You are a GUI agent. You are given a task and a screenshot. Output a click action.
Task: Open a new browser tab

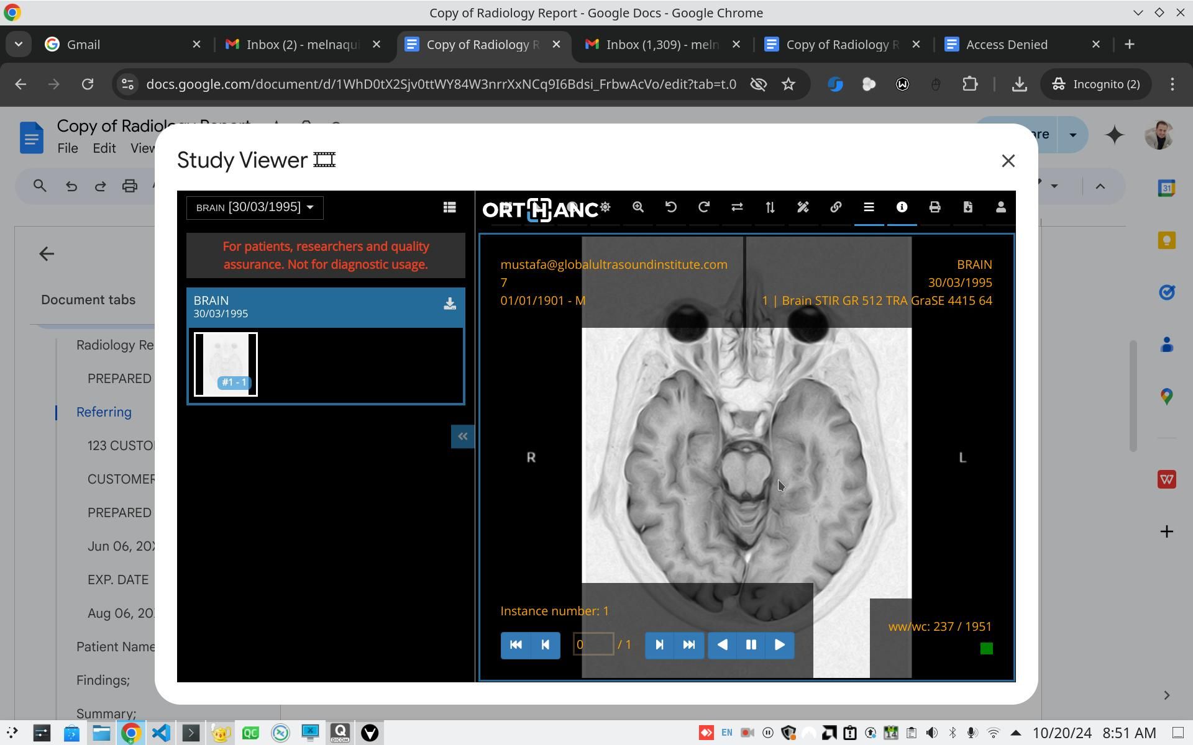1130,45
